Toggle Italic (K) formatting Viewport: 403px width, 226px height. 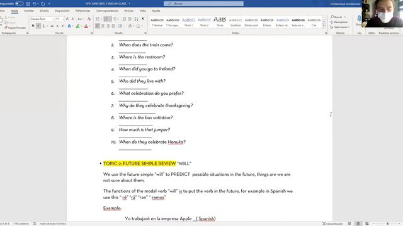coord(38,26)
